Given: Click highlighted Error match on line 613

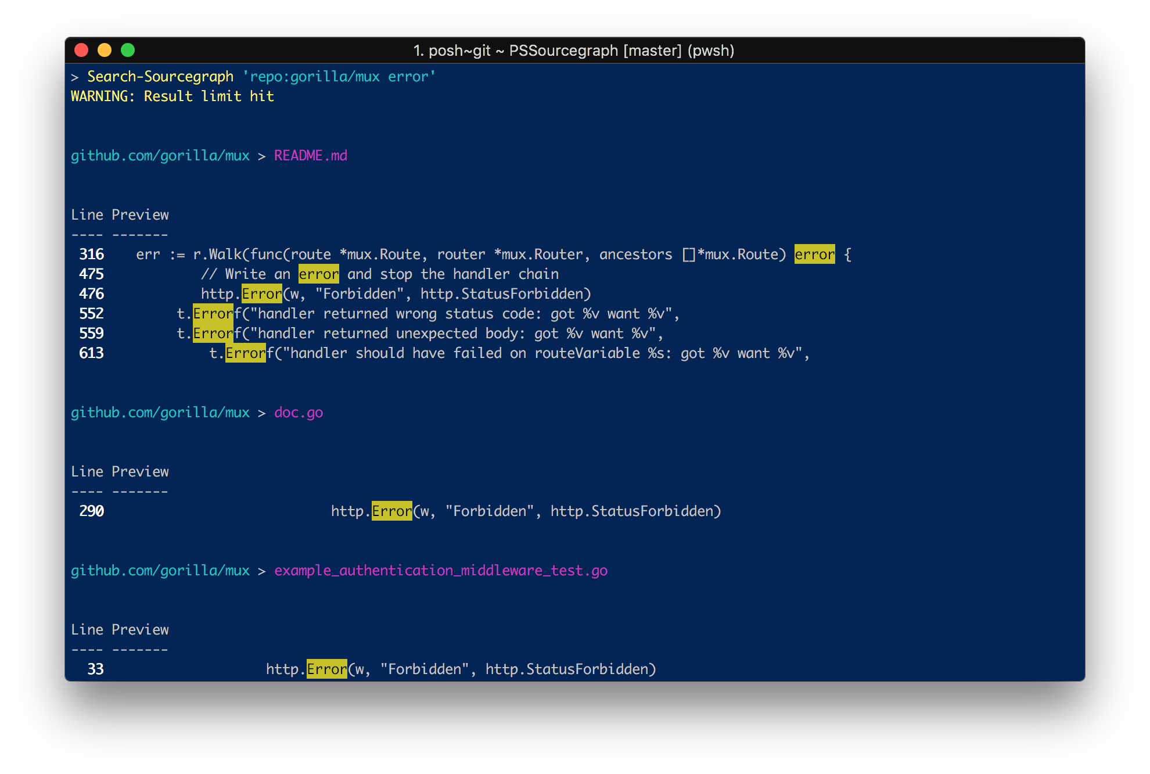Looking at the screenshot, I should click(x=245, y=353).
